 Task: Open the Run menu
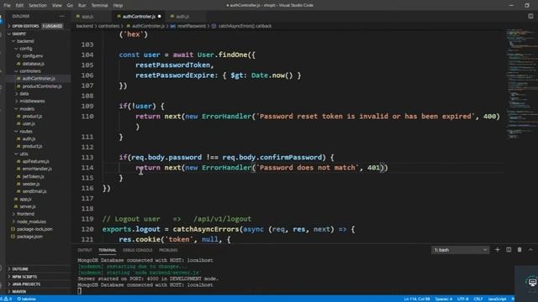click(x=82, y=5)
